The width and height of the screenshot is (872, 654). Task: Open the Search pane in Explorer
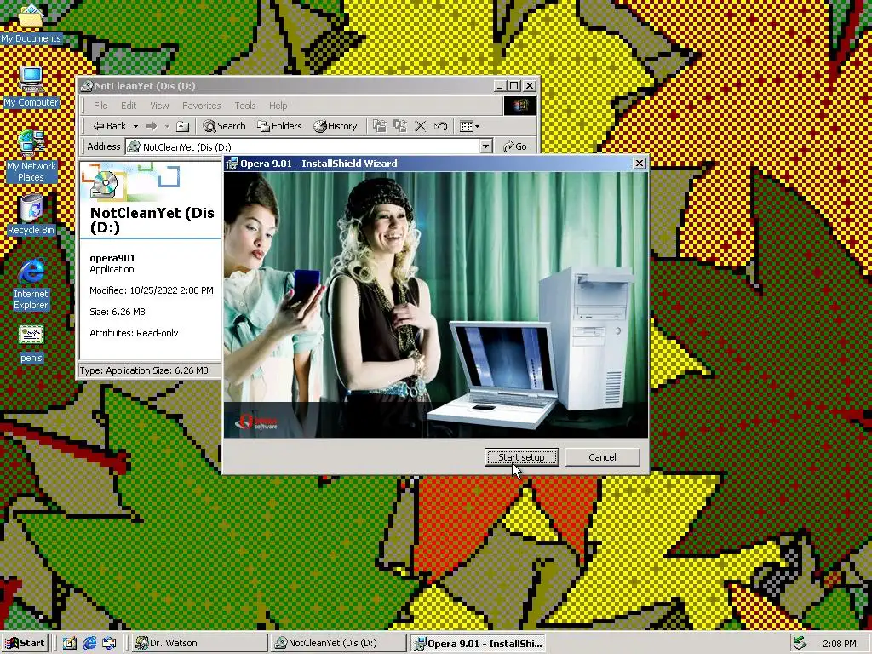coord(224,126)
